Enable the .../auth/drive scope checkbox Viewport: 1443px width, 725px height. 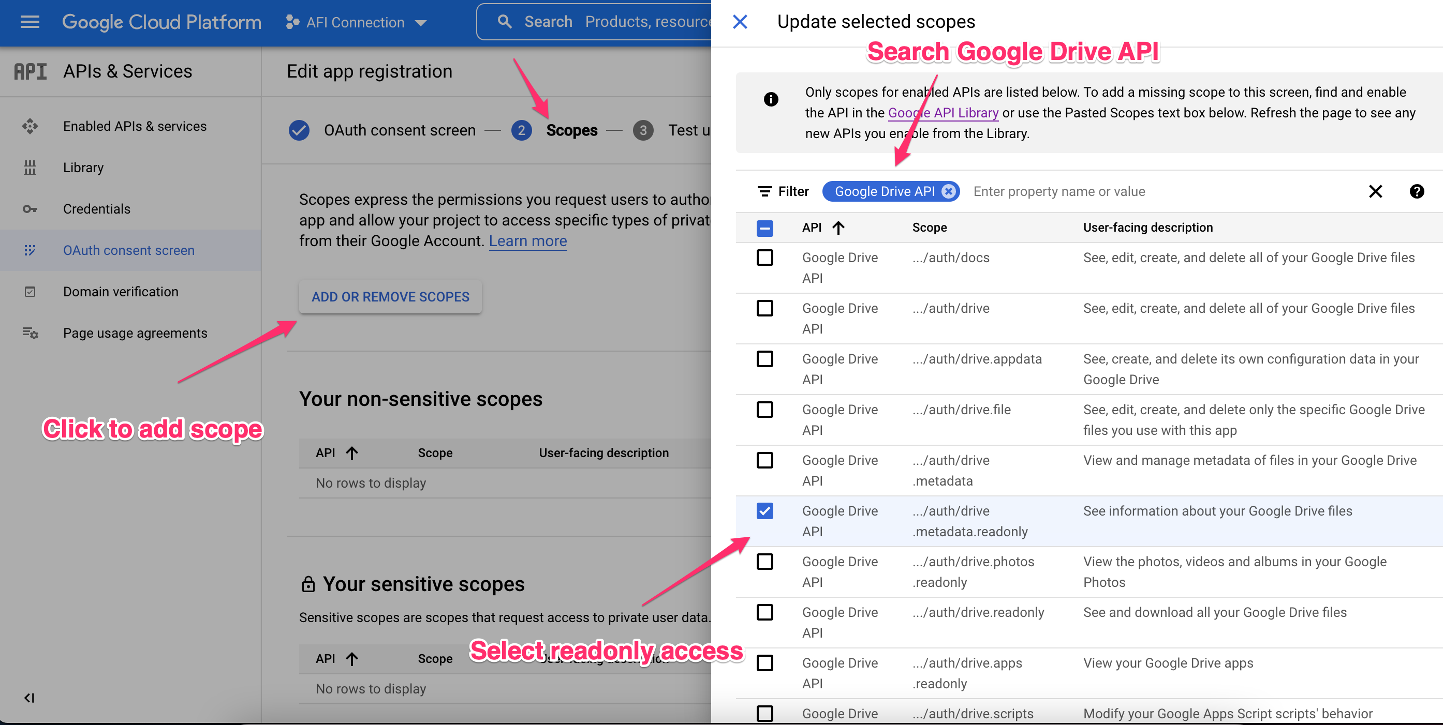(x=765, y=309)
